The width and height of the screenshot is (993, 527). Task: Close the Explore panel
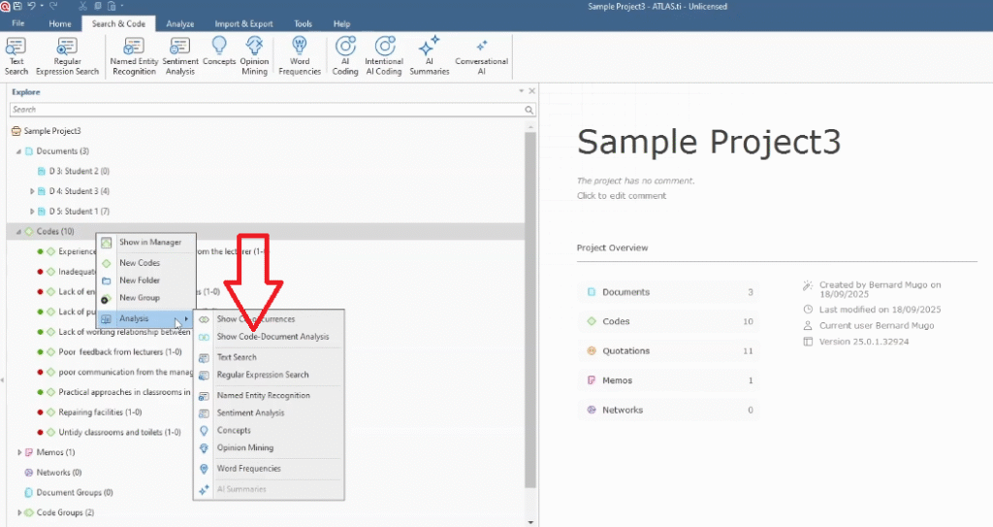click(x=530, y=92)
